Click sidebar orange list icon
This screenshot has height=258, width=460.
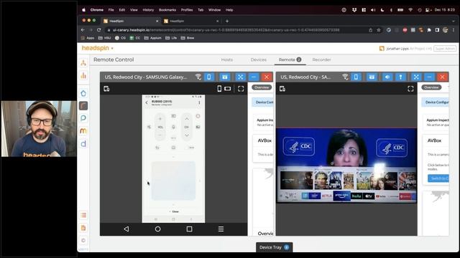pos(83,215)
